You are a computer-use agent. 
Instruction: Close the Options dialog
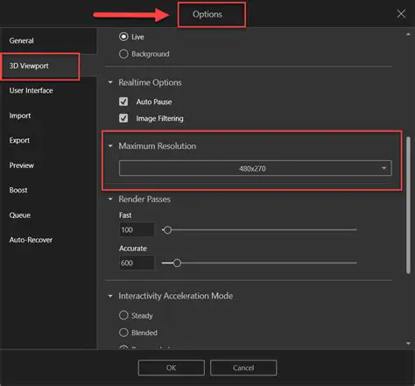[401, 13]
